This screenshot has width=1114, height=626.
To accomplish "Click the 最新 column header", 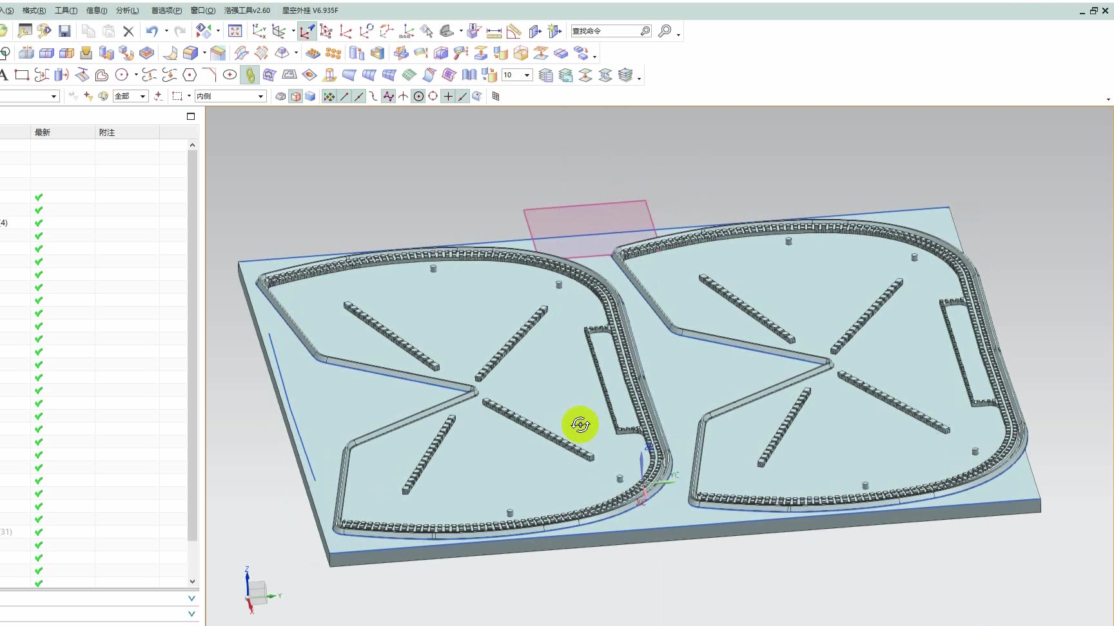I will (63, 132).
